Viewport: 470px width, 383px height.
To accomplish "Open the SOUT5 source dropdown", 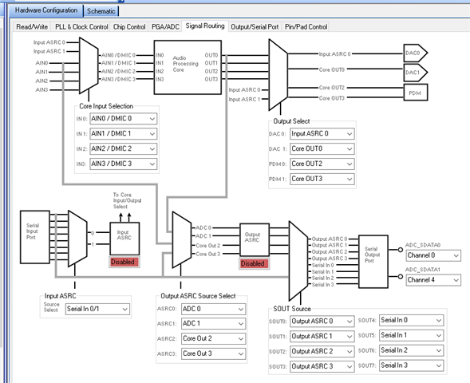I will 411,335.
